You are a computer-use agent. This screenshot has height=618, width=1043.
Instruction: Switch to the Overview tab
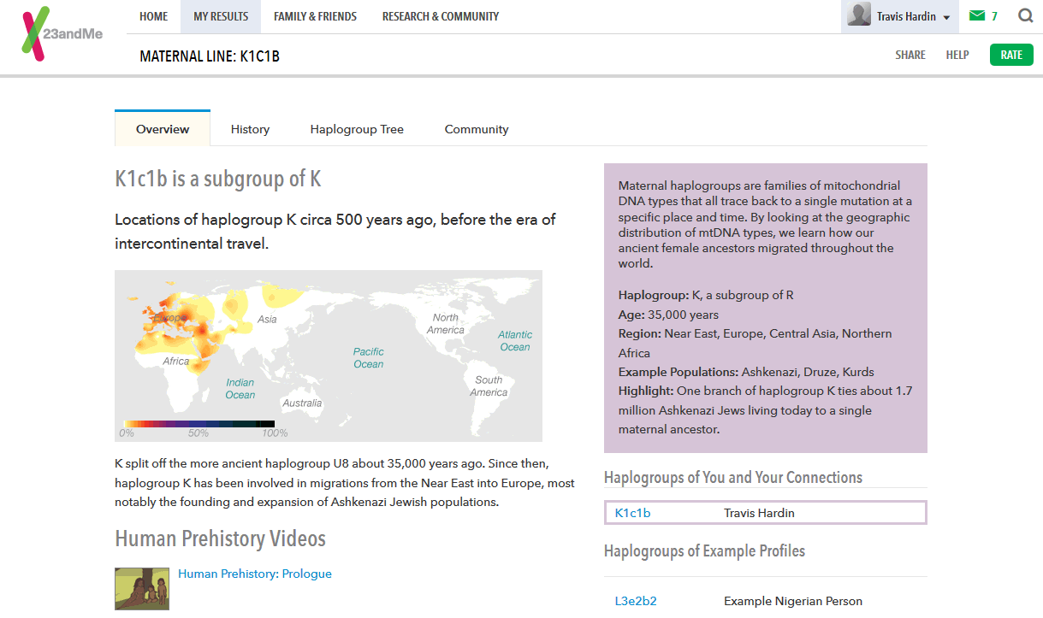point(163,129)
